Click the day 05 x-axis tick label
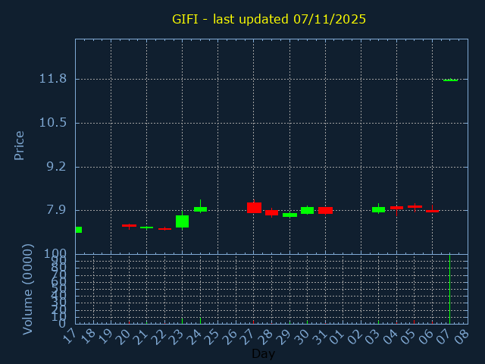Viewport: 485px width, 364px height. tap(409, 337)
